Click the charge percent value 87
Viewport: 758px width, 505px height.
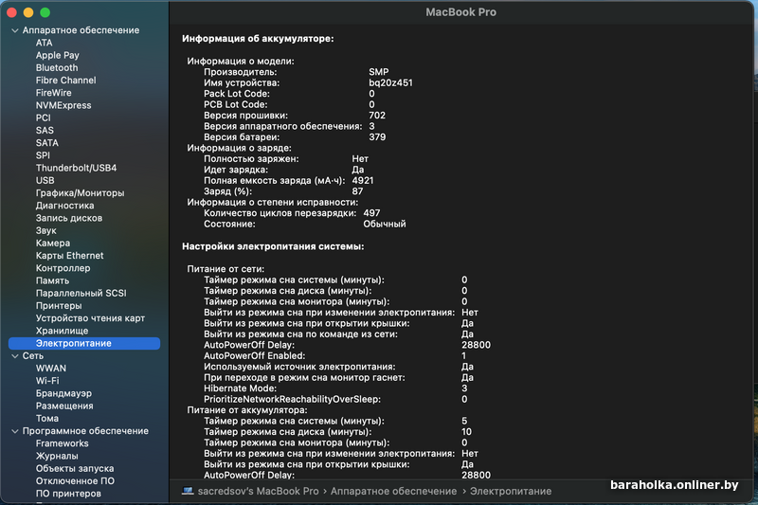click(357, 191)
